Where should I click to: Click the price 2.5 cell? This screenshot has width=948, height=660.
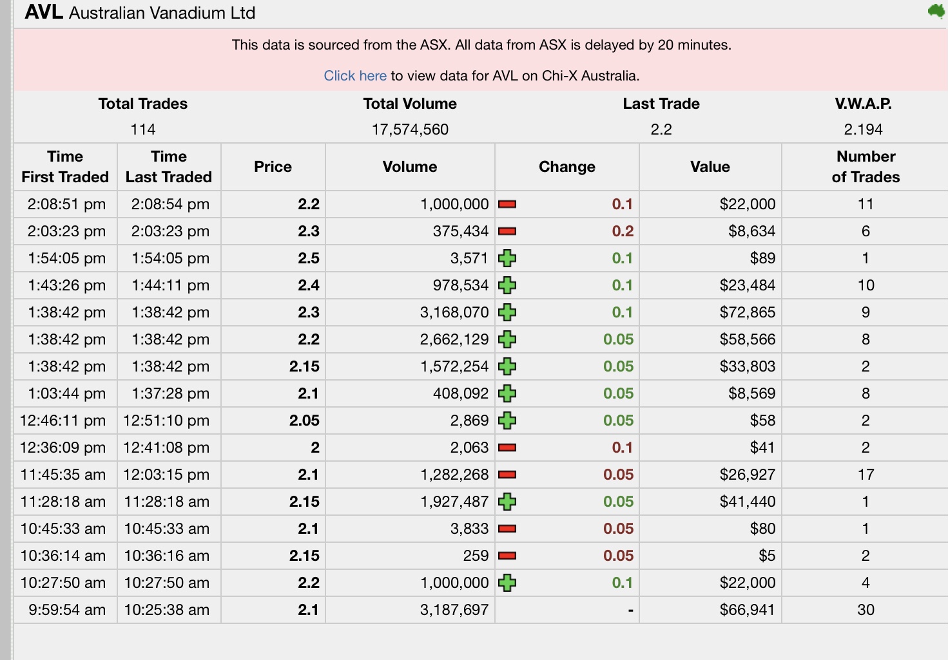[273, 258]
